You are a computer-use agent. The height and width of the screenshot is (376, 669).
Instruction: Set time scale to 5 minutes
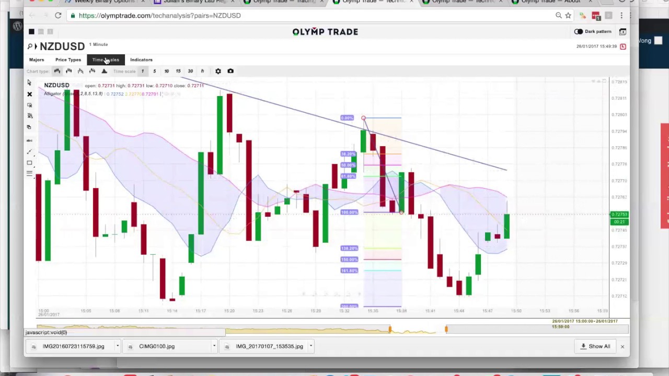(x=154, y=71)
